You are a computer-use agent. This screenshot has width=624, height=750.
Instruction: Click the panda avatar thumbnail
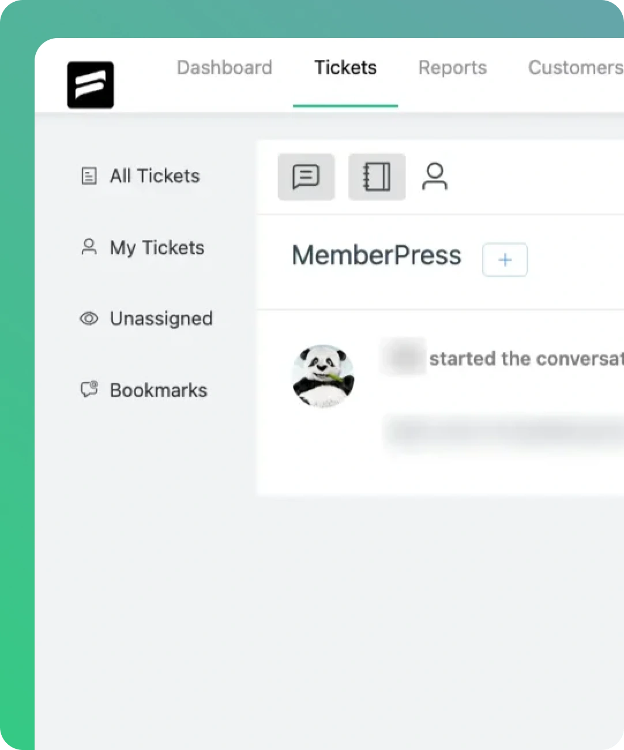click(x=324, y=376)
